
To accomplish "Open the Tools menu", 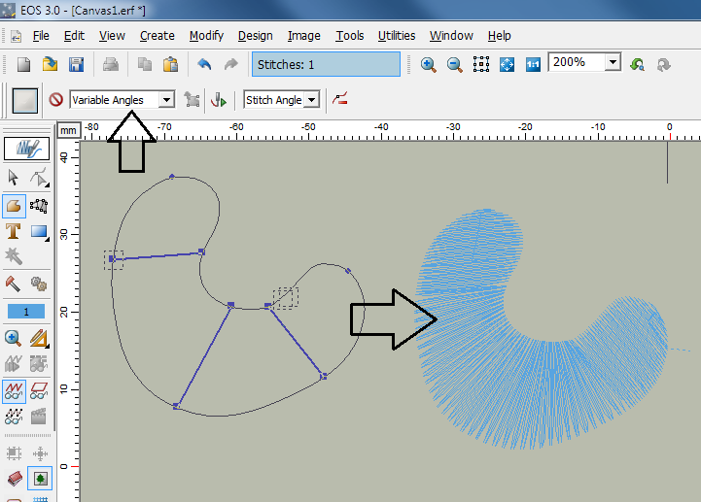I will pos(350,36).
